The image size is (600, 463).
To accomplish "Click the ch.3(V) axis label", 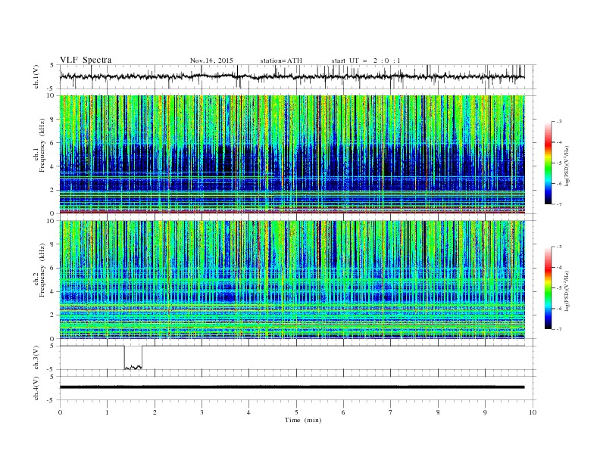I will (x=36, y=358).
